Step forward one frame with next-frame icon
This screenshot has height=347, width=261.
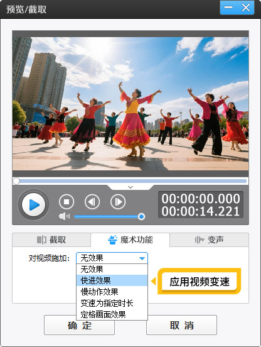click(x=118, y=202)
